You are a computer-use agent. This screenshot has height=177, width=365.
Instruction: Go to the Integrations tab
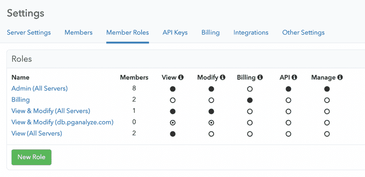point(251,33)
